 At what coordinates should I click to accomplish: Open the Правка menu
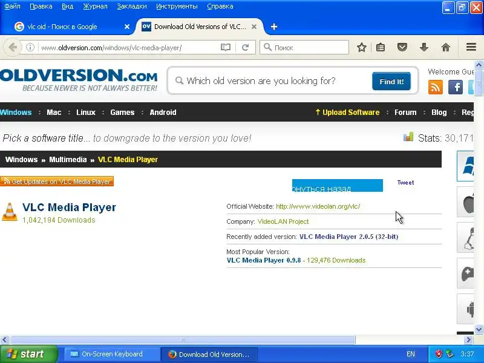tap(41, 6)
